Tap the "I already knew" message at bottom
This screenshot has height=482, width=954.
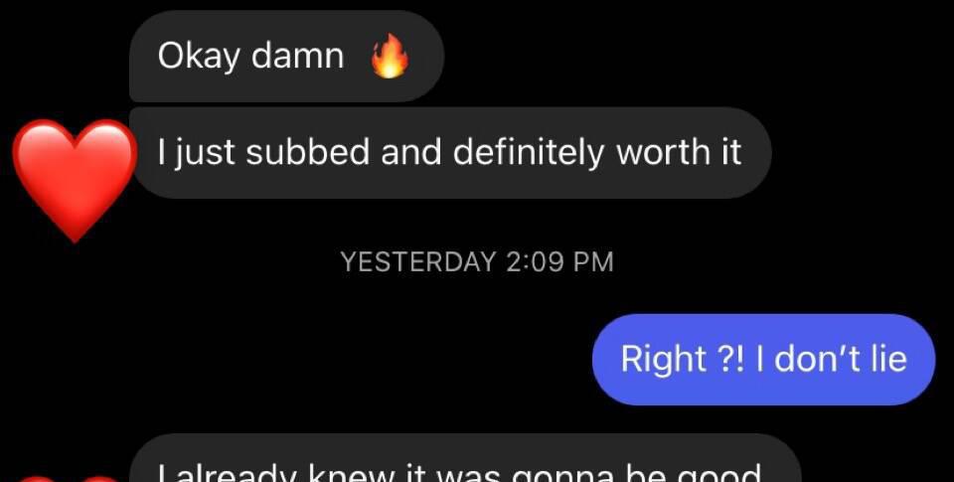pos(465,458)
